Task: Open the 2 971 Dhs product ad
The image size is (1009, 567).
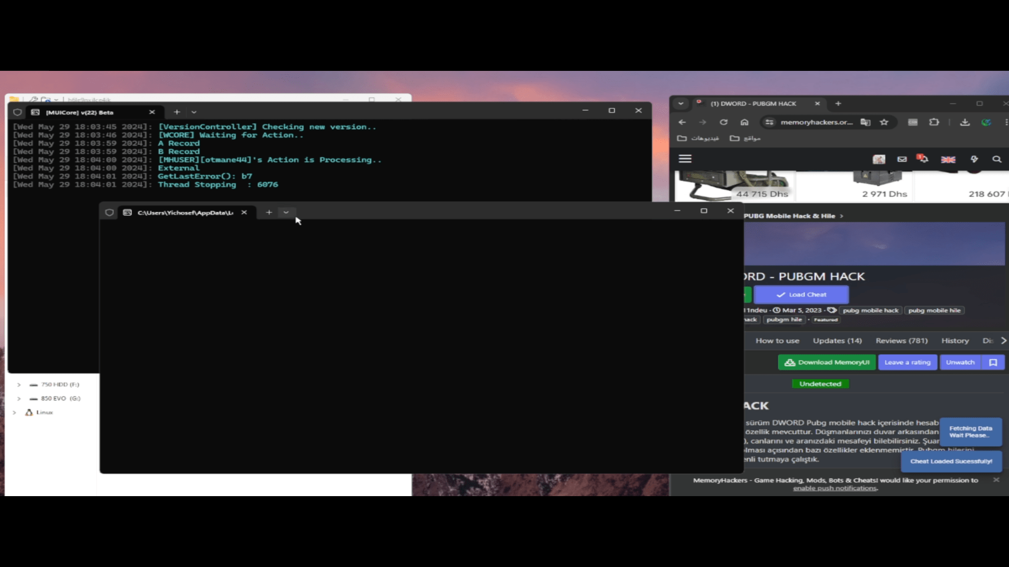Action: pyautogui.click(x=854, y=186)
